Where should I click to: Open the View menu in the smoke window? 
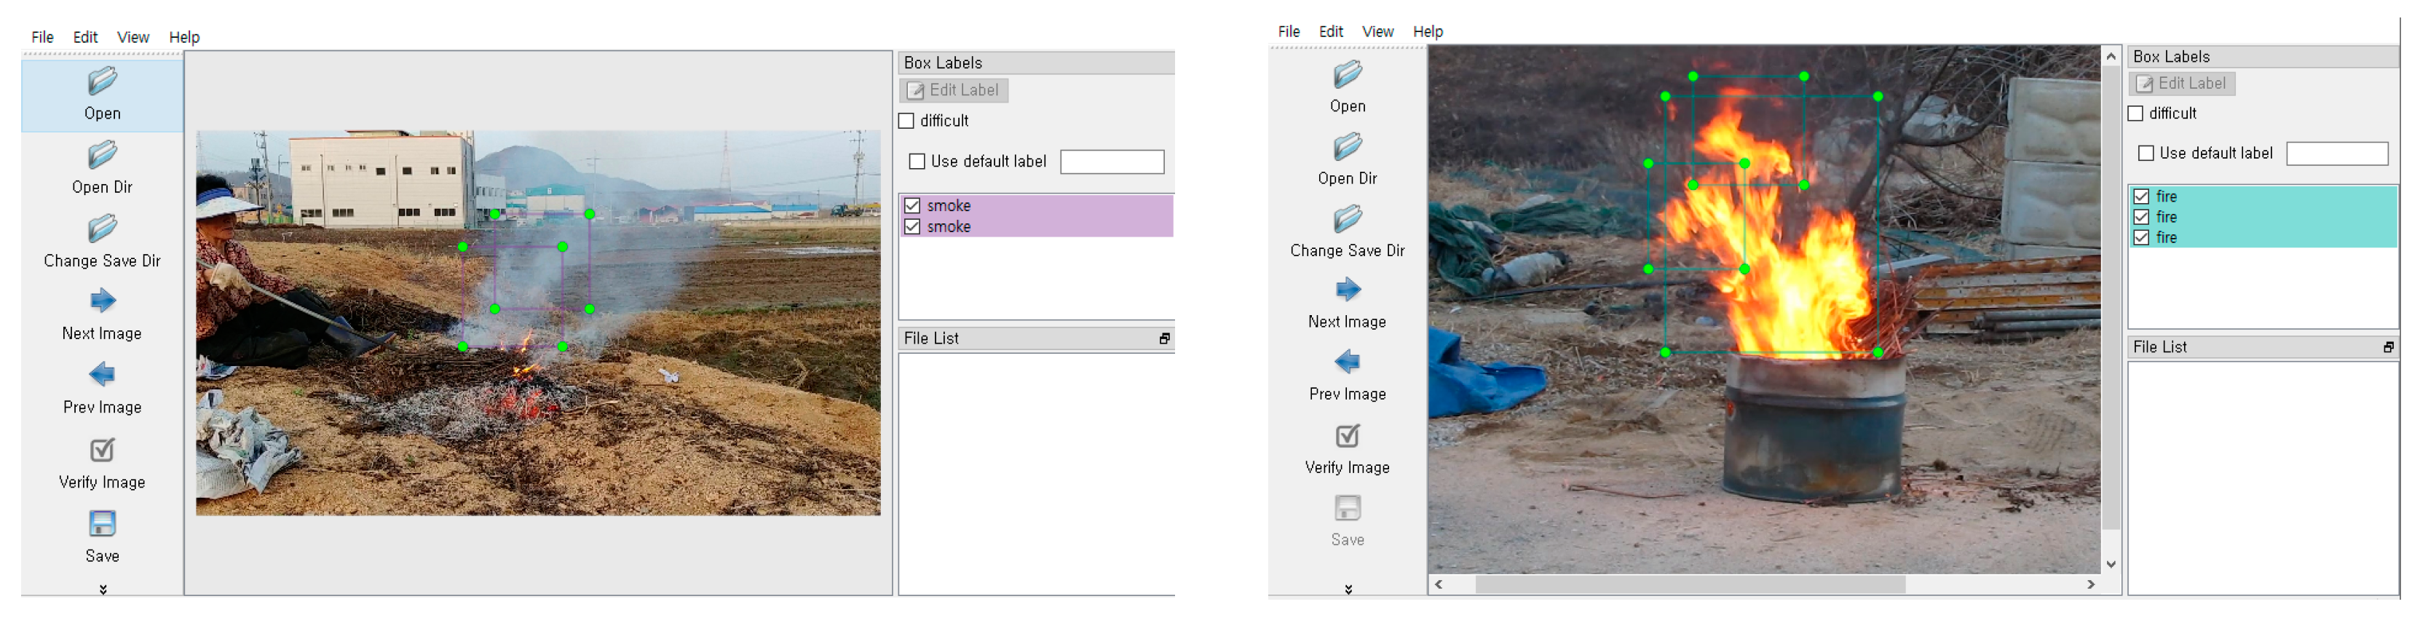(133, 38)
